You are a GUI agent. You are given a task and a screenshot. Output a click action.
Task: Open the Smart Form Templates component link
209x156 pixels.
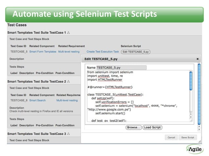(x=43, y=52)
